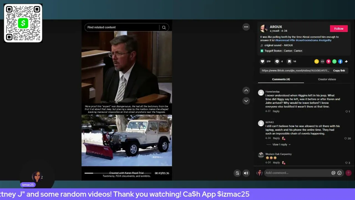Toggle the auto-scroll icon beside the speaker
Image resolution: width=355 pixels, height=200 pixels.
237,173
